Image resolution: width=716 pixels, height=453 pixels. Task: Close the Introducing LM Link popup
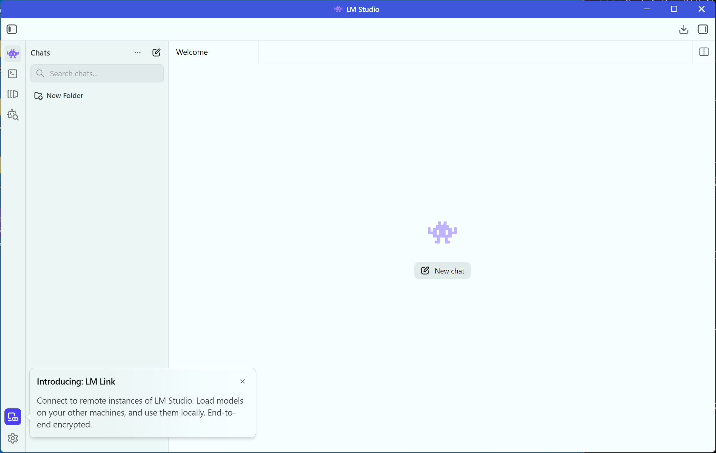(x=242, y=381)
